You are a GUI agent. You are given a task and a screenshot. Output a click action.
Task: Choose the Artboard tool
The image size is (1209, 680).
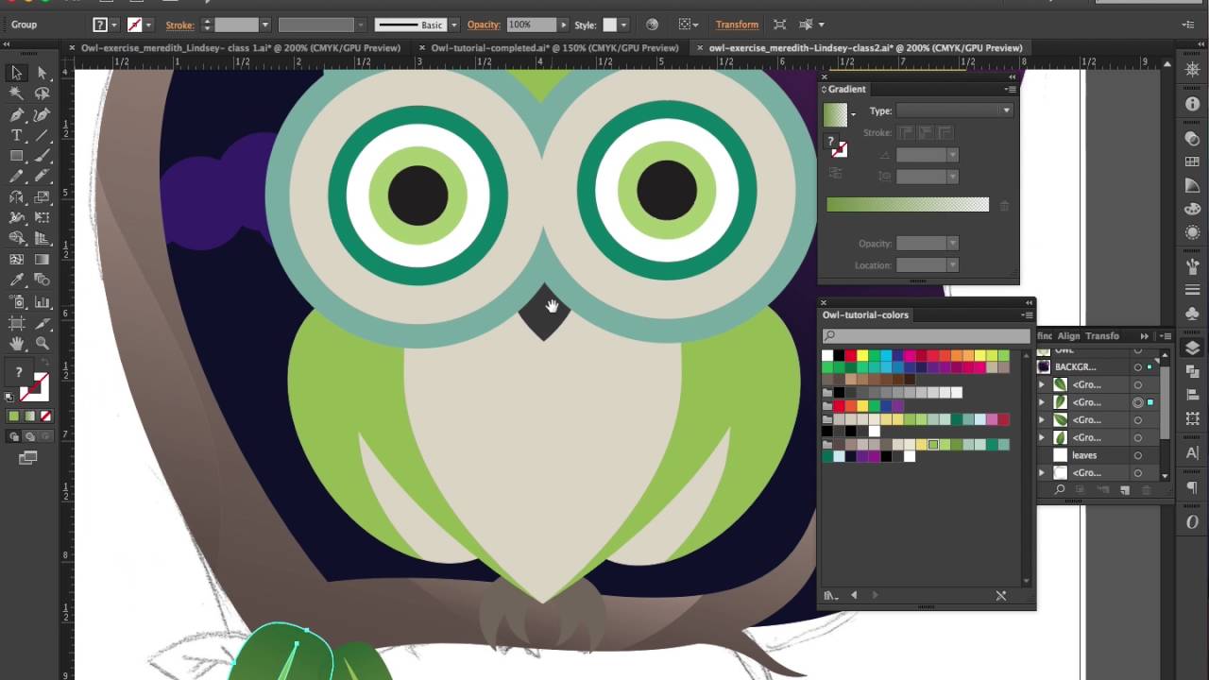pyautogui.click(x=17, y=323)
